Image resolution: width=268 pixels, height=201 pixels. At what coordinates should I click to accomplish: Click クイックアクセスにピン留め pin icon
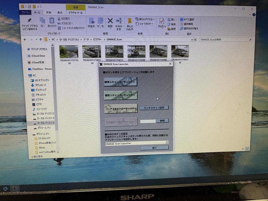[x=29, y=21]
